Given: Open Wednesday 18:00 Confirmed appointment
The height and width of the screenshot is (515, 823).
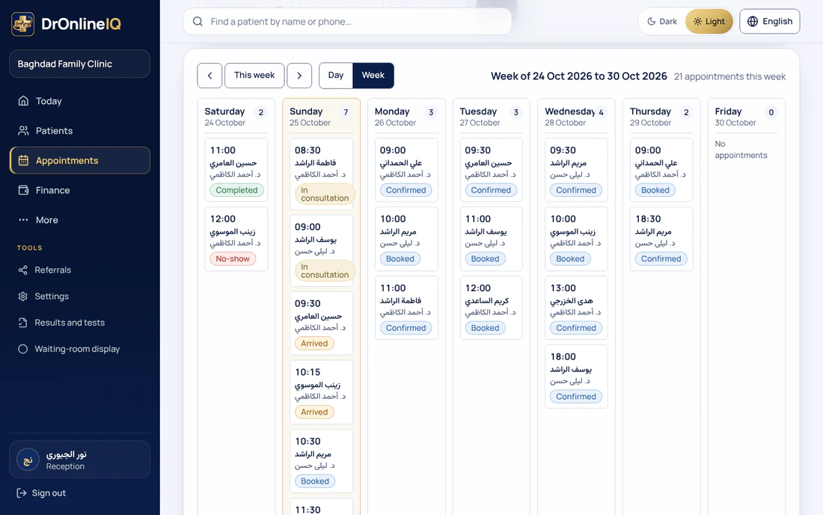Looking at the screenshot, I should 576,377.
